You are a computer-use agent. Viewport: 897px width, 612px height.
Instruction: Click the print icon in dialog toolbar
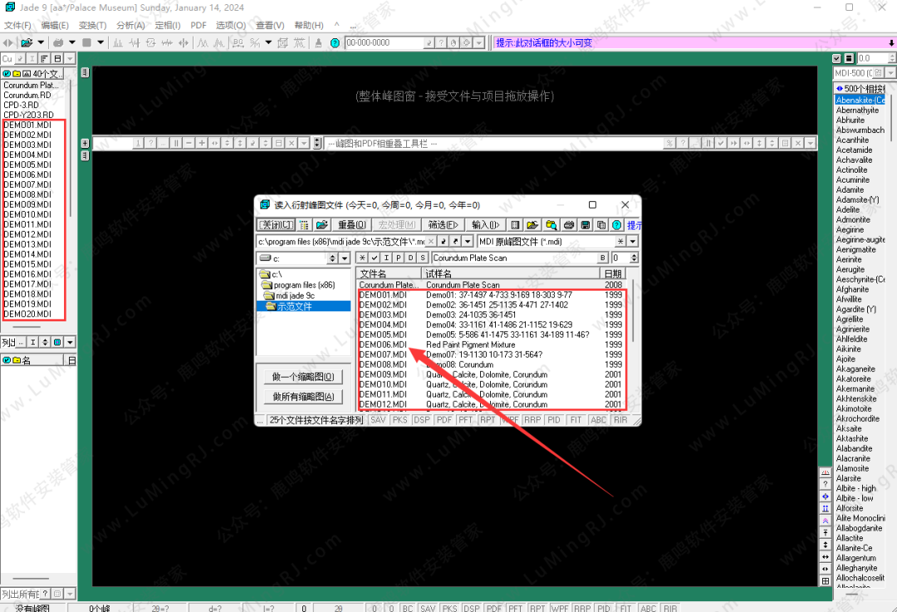(x=569, y=225)
